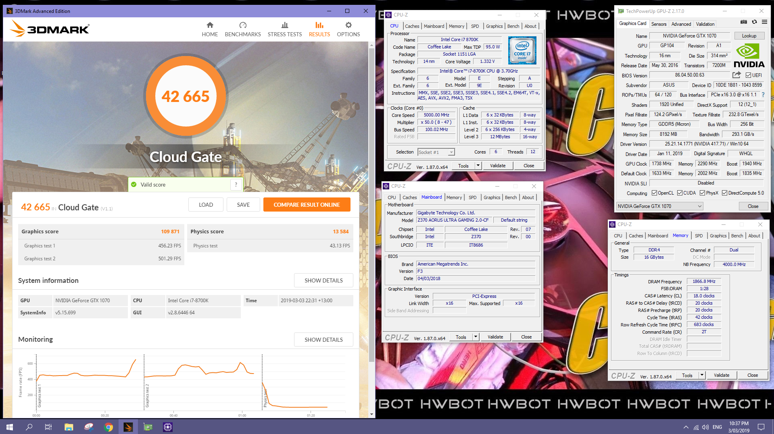The image size is (774, 434).
Task: Click the question mark beside Valid score
Action: 236,185
